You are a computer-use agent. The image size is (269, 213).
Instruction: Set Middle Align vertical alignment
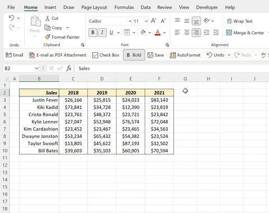[187, 21]
